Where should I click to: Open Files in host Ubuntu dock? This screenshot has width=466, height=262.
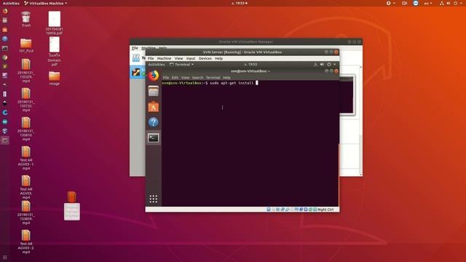point(5,20)
